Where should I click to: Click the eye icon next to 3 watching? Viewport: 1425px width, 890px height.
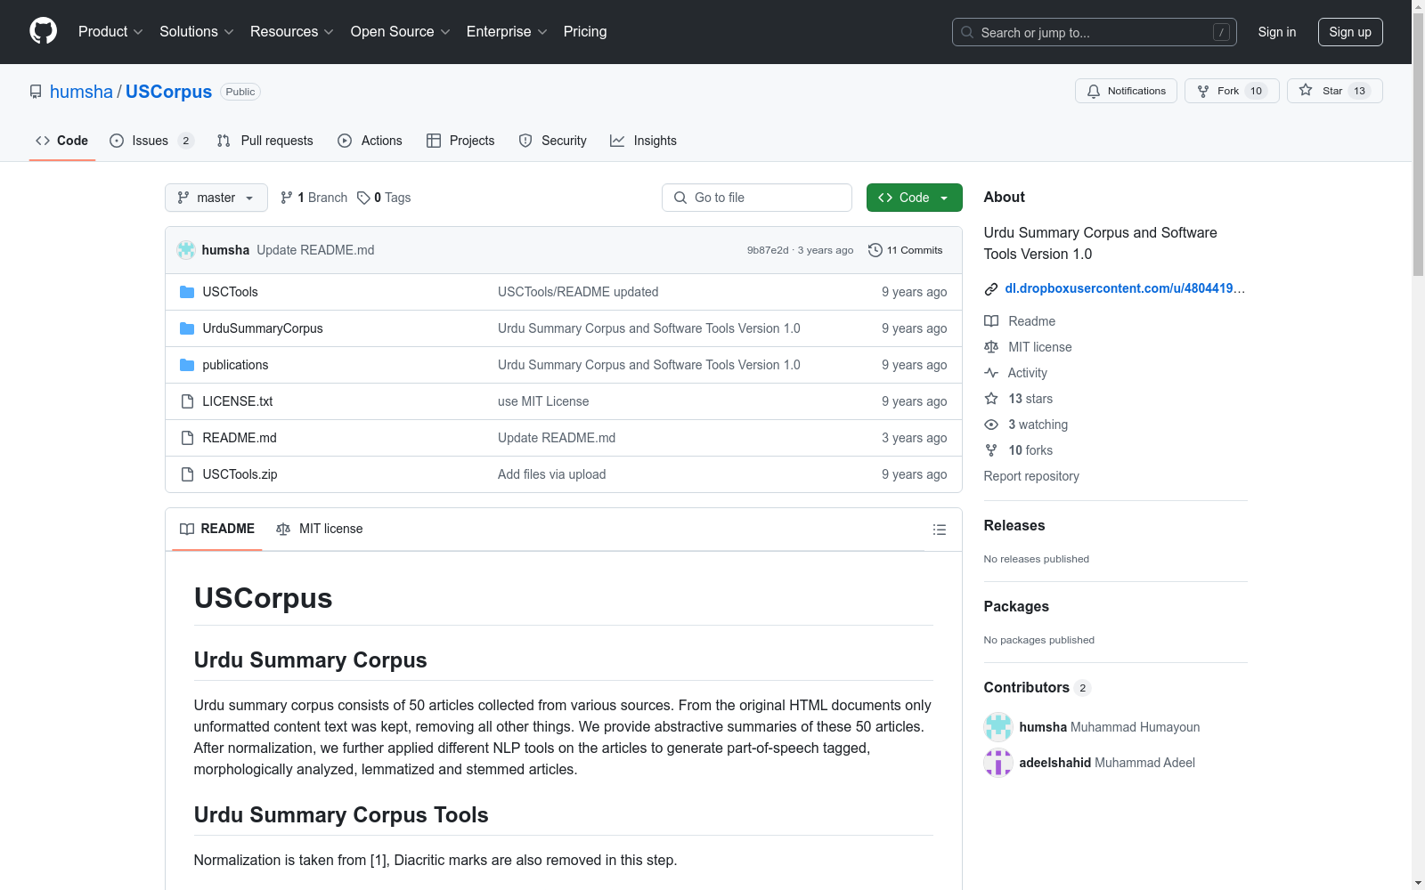pos(991,425)
